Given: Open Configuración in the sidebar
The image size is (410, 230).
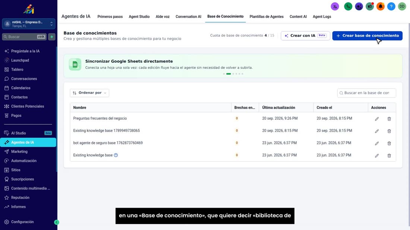Looking at the screenshot, I should 22,222.
